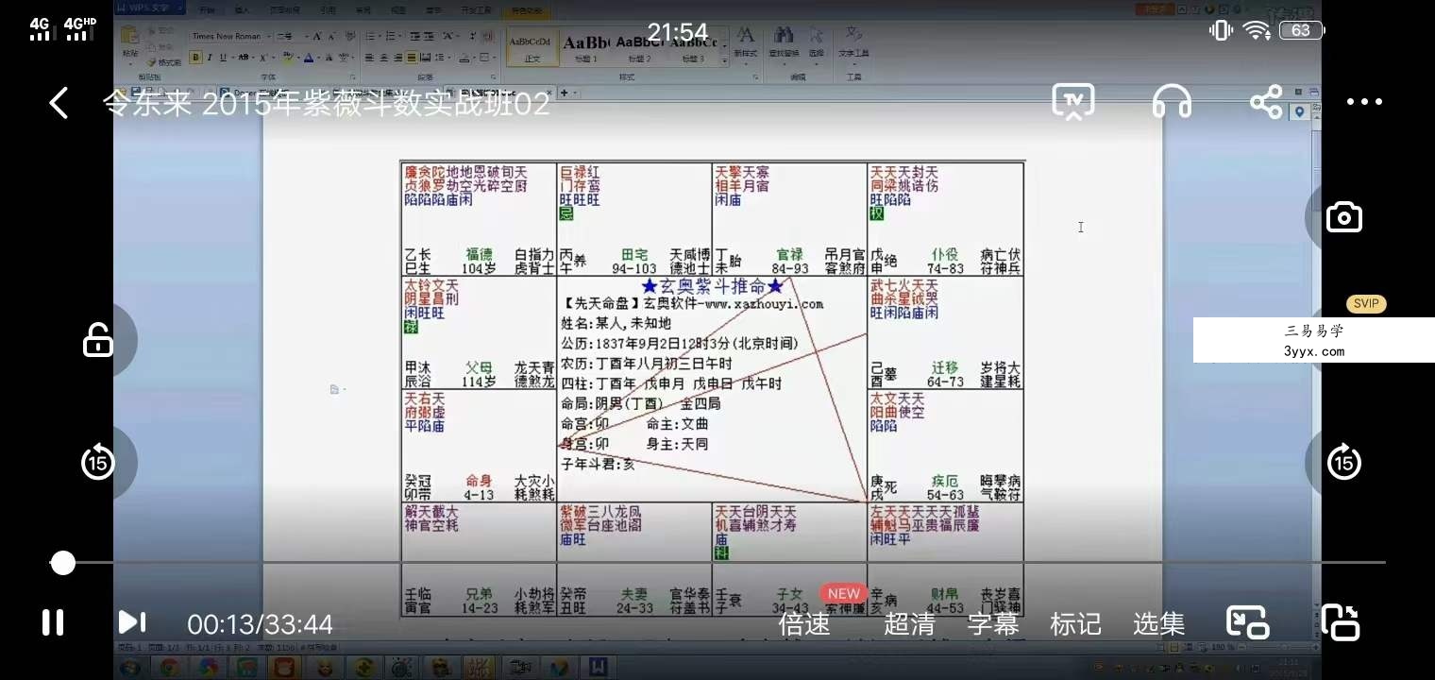Open the three-dot more options menu

click(x=1364, y=102)
